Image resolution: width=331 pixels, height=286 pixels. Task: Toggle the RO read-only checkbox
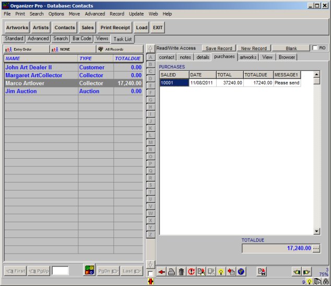click(315, 48)
